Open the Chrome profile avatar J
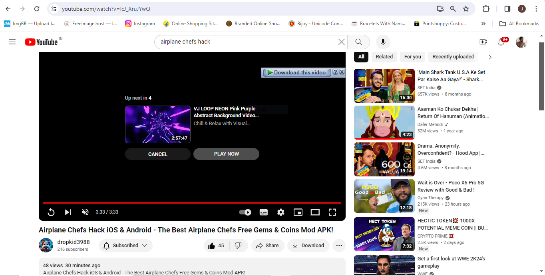This screenshot has width=545, height=276. coord(522,9)
